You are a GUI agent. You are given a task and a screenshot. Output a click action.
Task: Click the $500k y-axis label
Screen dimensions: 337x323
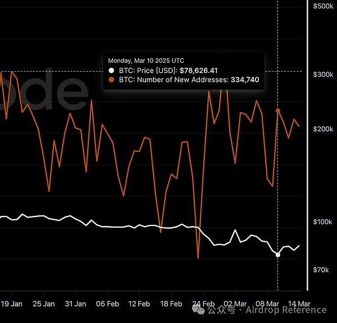[x=323, y=6]
